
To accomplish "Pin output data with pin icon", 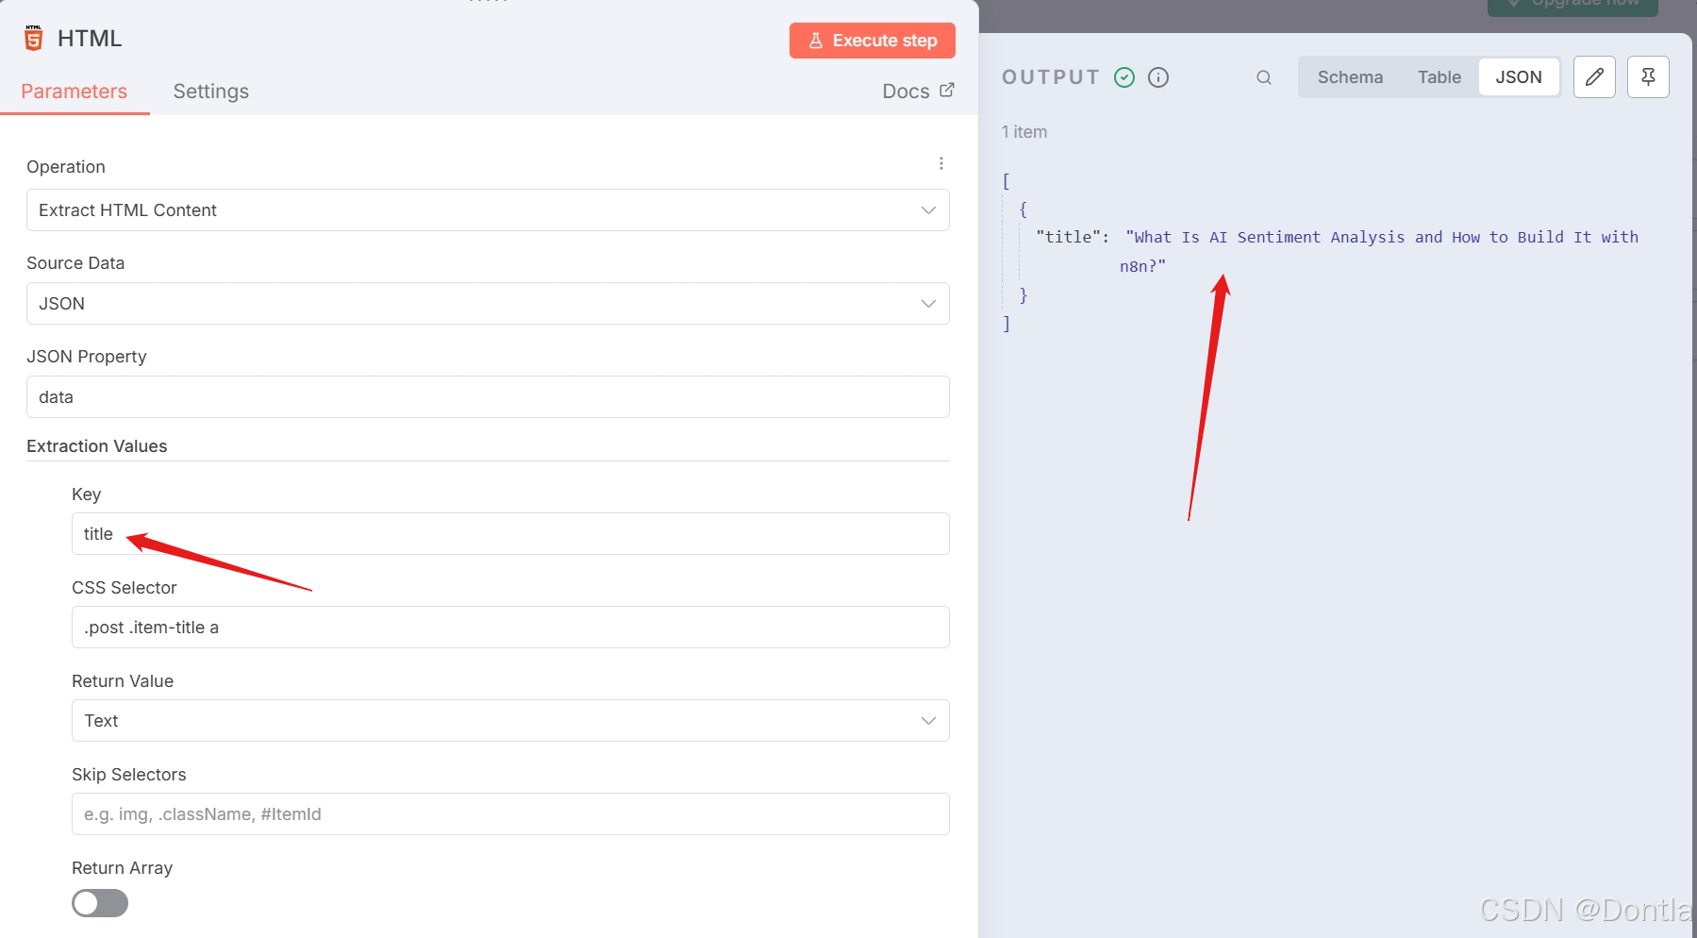I will pyautogui.click(x=1648, y=77).
